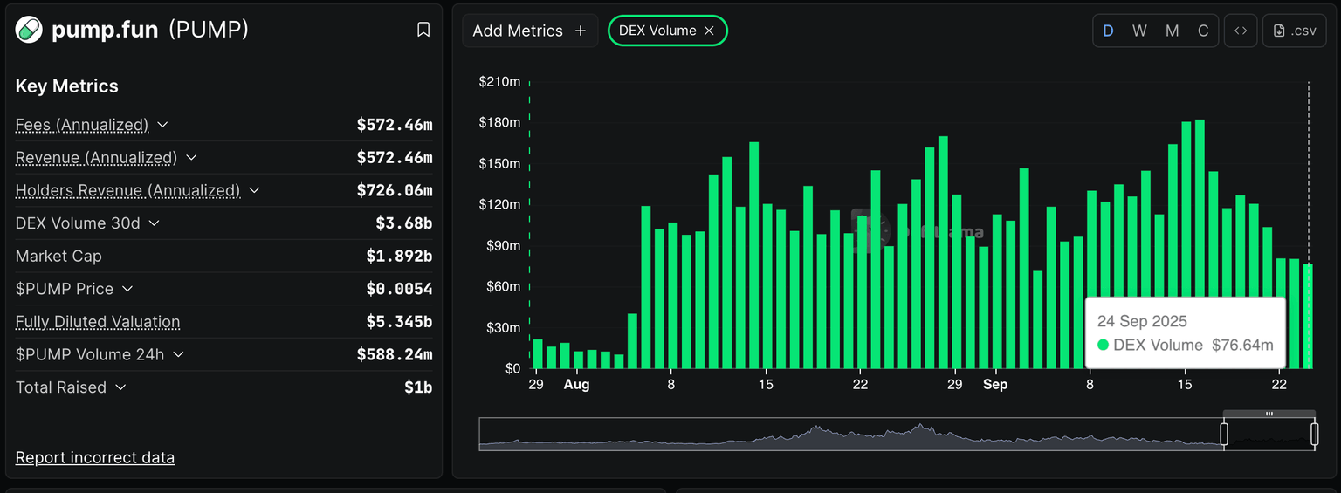The height and width of the screenshot is (493, 1341).
Task: Switch chart to Monthly (M) interval
Action: 1172,31
